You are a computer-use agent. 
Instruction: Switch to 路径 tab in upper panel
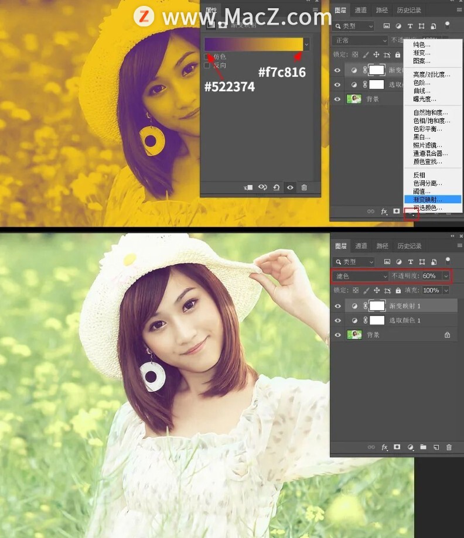point(381,10)
